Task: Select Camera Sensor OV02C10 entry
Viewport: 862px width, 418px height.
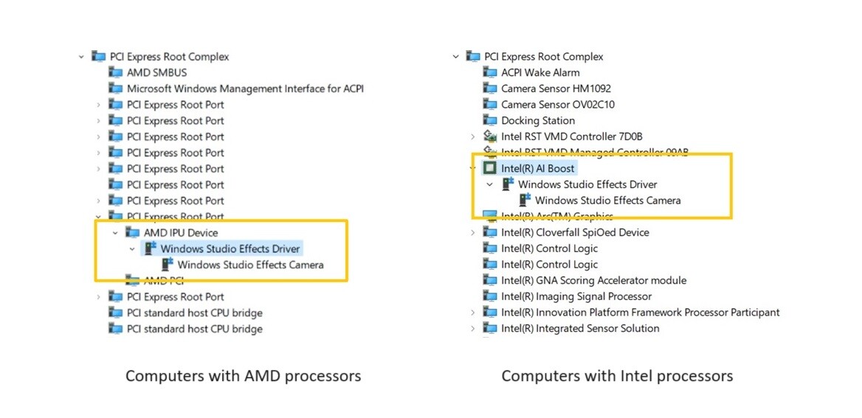Action: 557,105
